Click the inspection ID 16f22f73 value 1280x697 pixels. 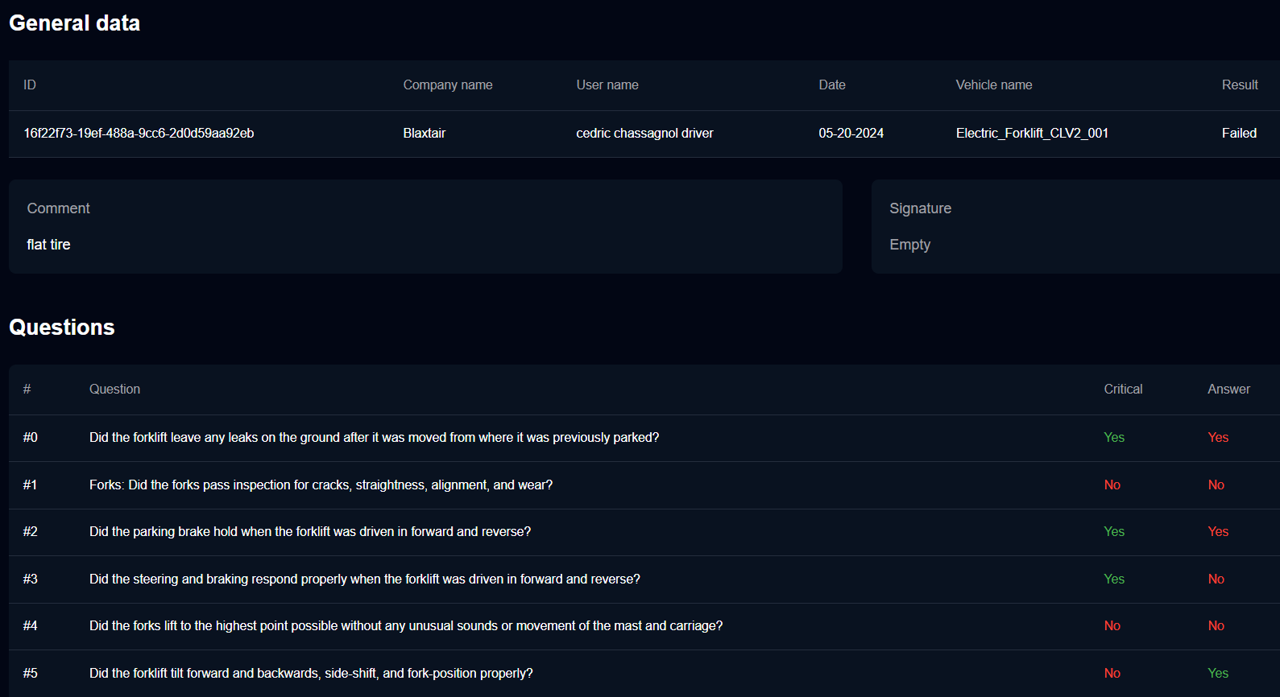pyautogui.click(x=139, y=134)
